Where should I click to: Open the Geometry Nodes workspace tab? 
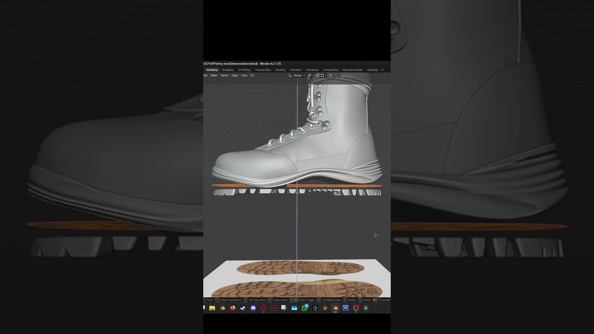353,70
